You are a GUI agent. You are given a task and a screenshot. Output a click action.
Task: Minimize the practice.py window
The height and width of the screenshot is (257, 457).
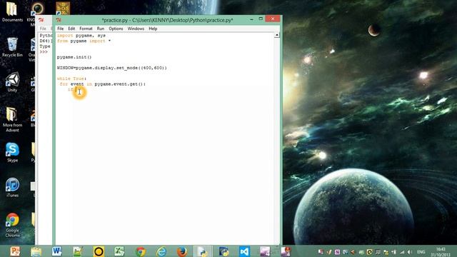tap(251, 19)
